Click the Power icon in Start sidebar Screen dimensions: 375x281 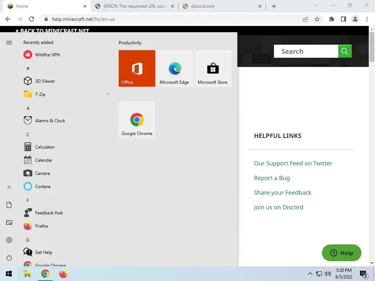point(9,258)
